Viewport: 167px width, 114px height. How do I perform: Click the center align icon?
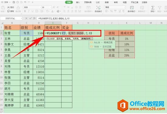tap(68, 11)
